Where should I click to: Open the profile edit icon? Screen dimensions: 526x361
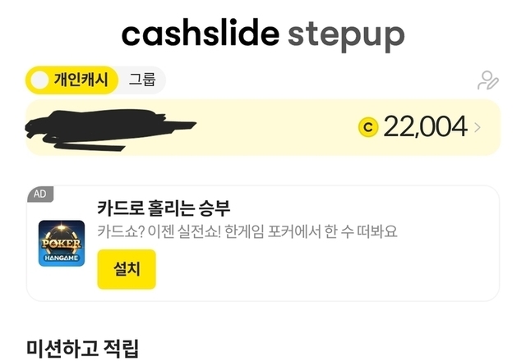[x=488, y=80]
